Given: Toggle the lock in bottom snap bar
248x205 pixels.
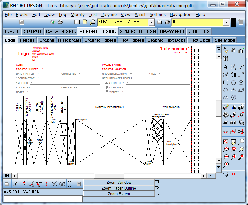Looking at the screenshot, I should click(x=7, y=184).
